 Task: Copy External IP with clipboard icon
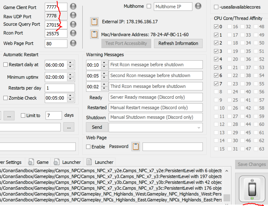pos(94,22)
